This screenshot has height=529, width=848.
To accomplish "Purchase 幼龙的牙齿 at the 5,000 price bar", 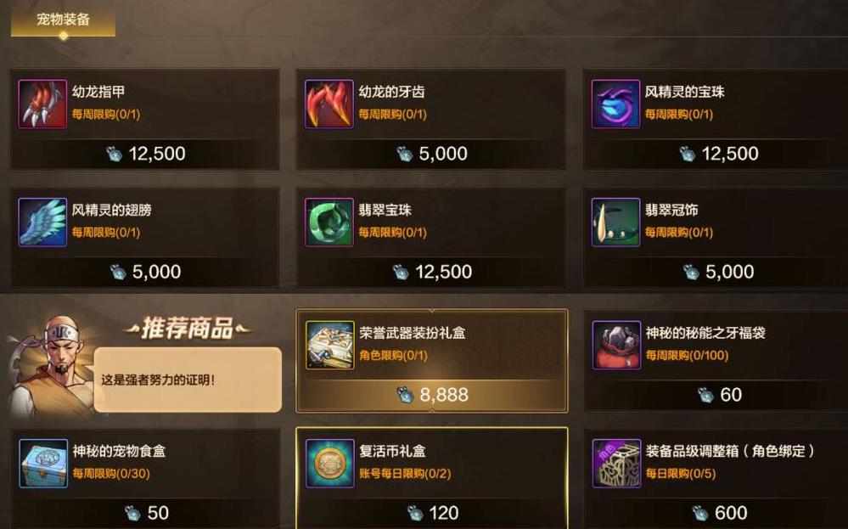I will click(431, 155).
